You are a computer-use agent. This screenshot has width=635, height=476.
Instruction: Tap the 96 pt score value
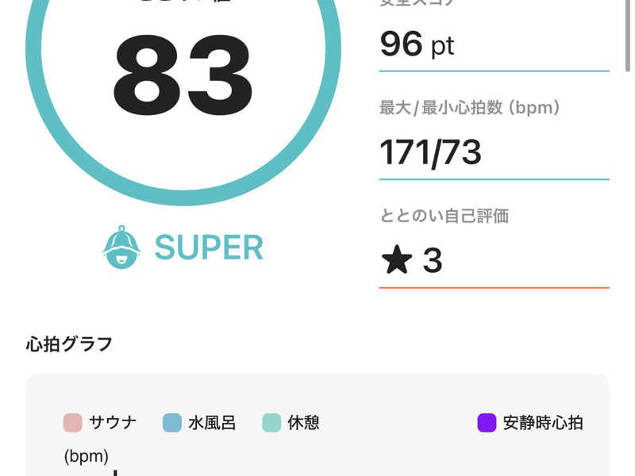418,44
